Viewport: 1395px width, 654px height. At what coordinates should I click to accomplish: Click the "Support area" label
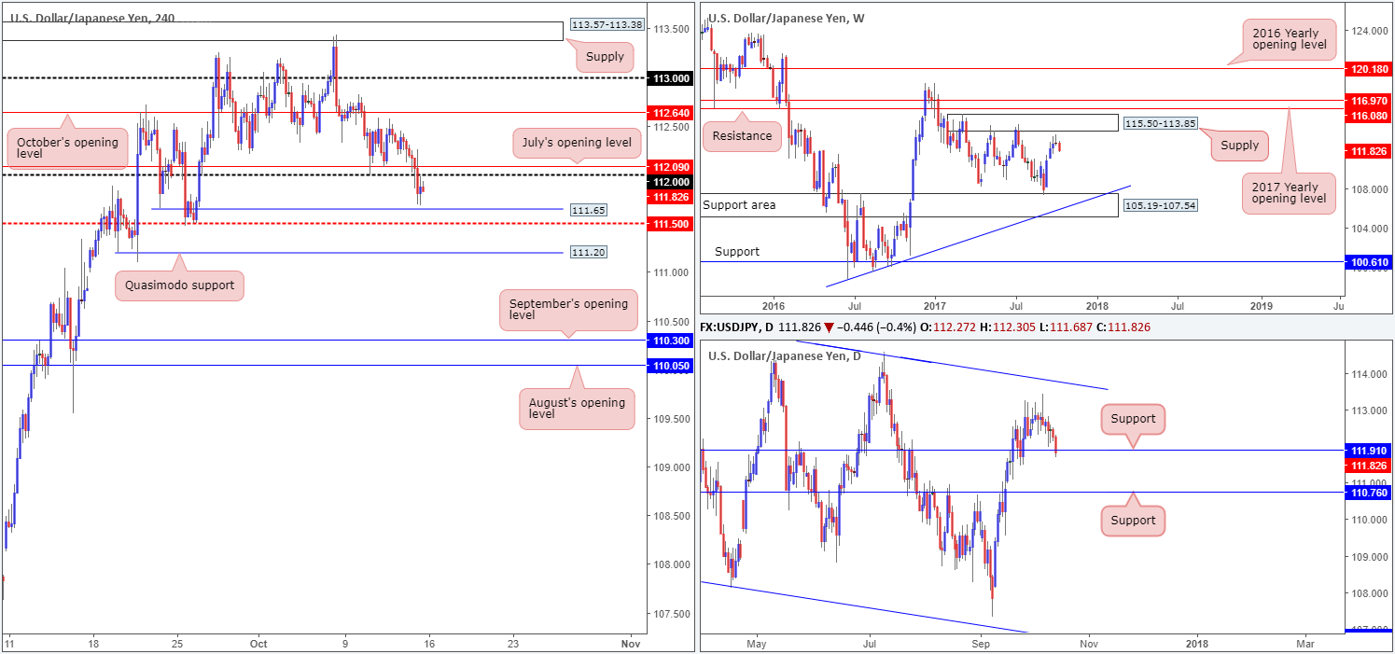(x=739, y=204)
